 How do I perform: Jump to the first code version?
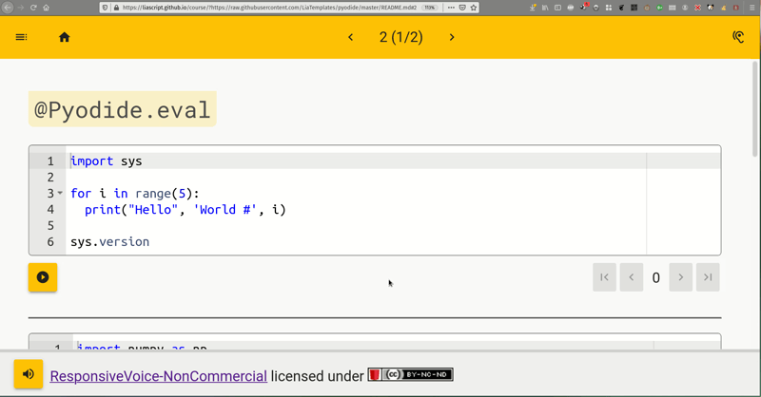click(x=604, y=277)
